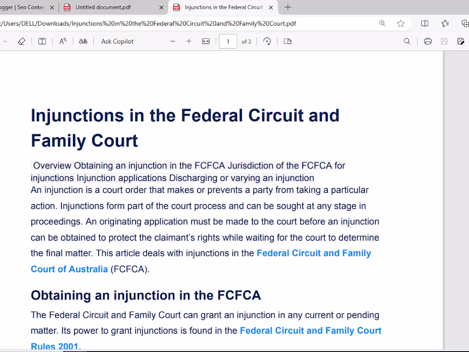Rotate the PDF page

267,41
